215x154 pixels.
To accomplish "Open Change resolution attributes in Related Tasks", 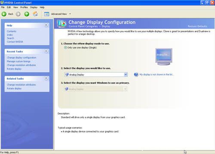I will 21,85.
